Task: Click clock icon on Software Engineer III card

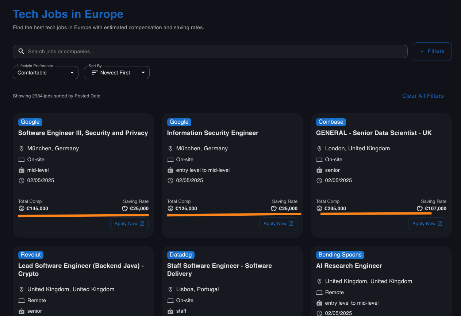Action: (22, 181)
